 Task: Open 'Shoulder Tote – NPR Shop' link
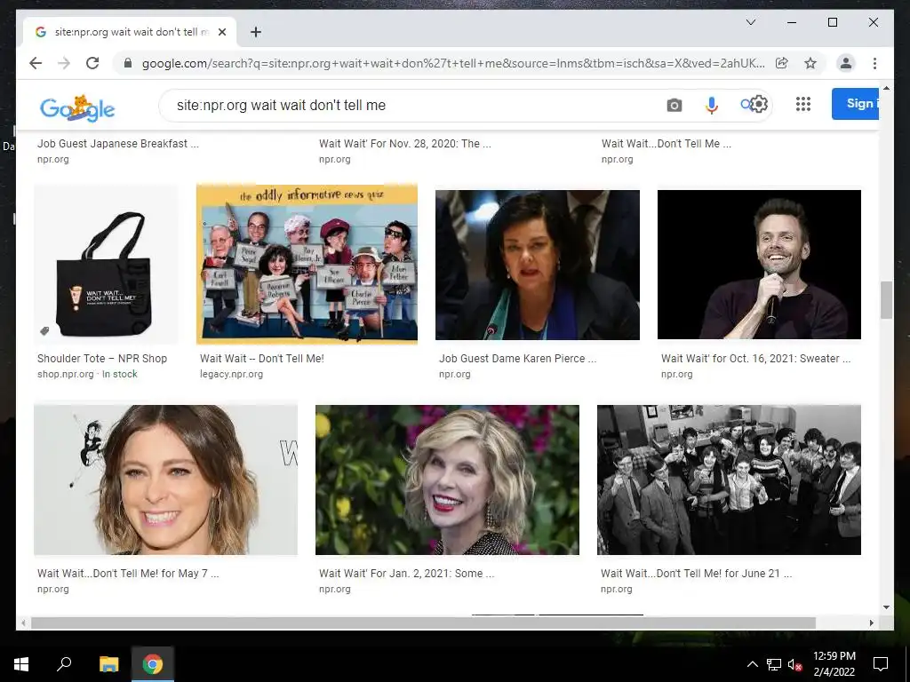[x=102, y=359]
